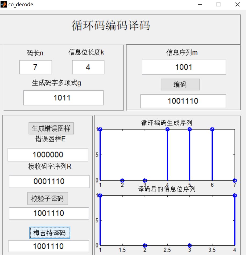Minimize the co_decode window

(199, 4)
